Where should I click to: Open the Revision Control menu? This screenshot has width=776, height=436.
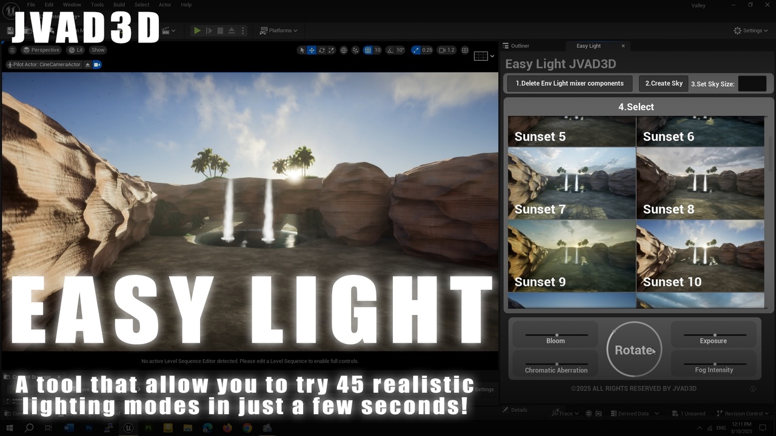(743, 414)
